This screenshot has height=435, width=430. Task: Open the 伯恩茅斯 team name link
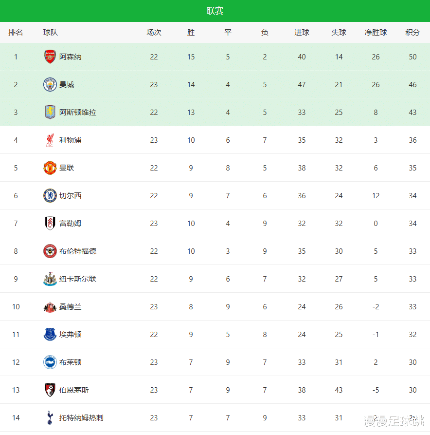[74, 390]
